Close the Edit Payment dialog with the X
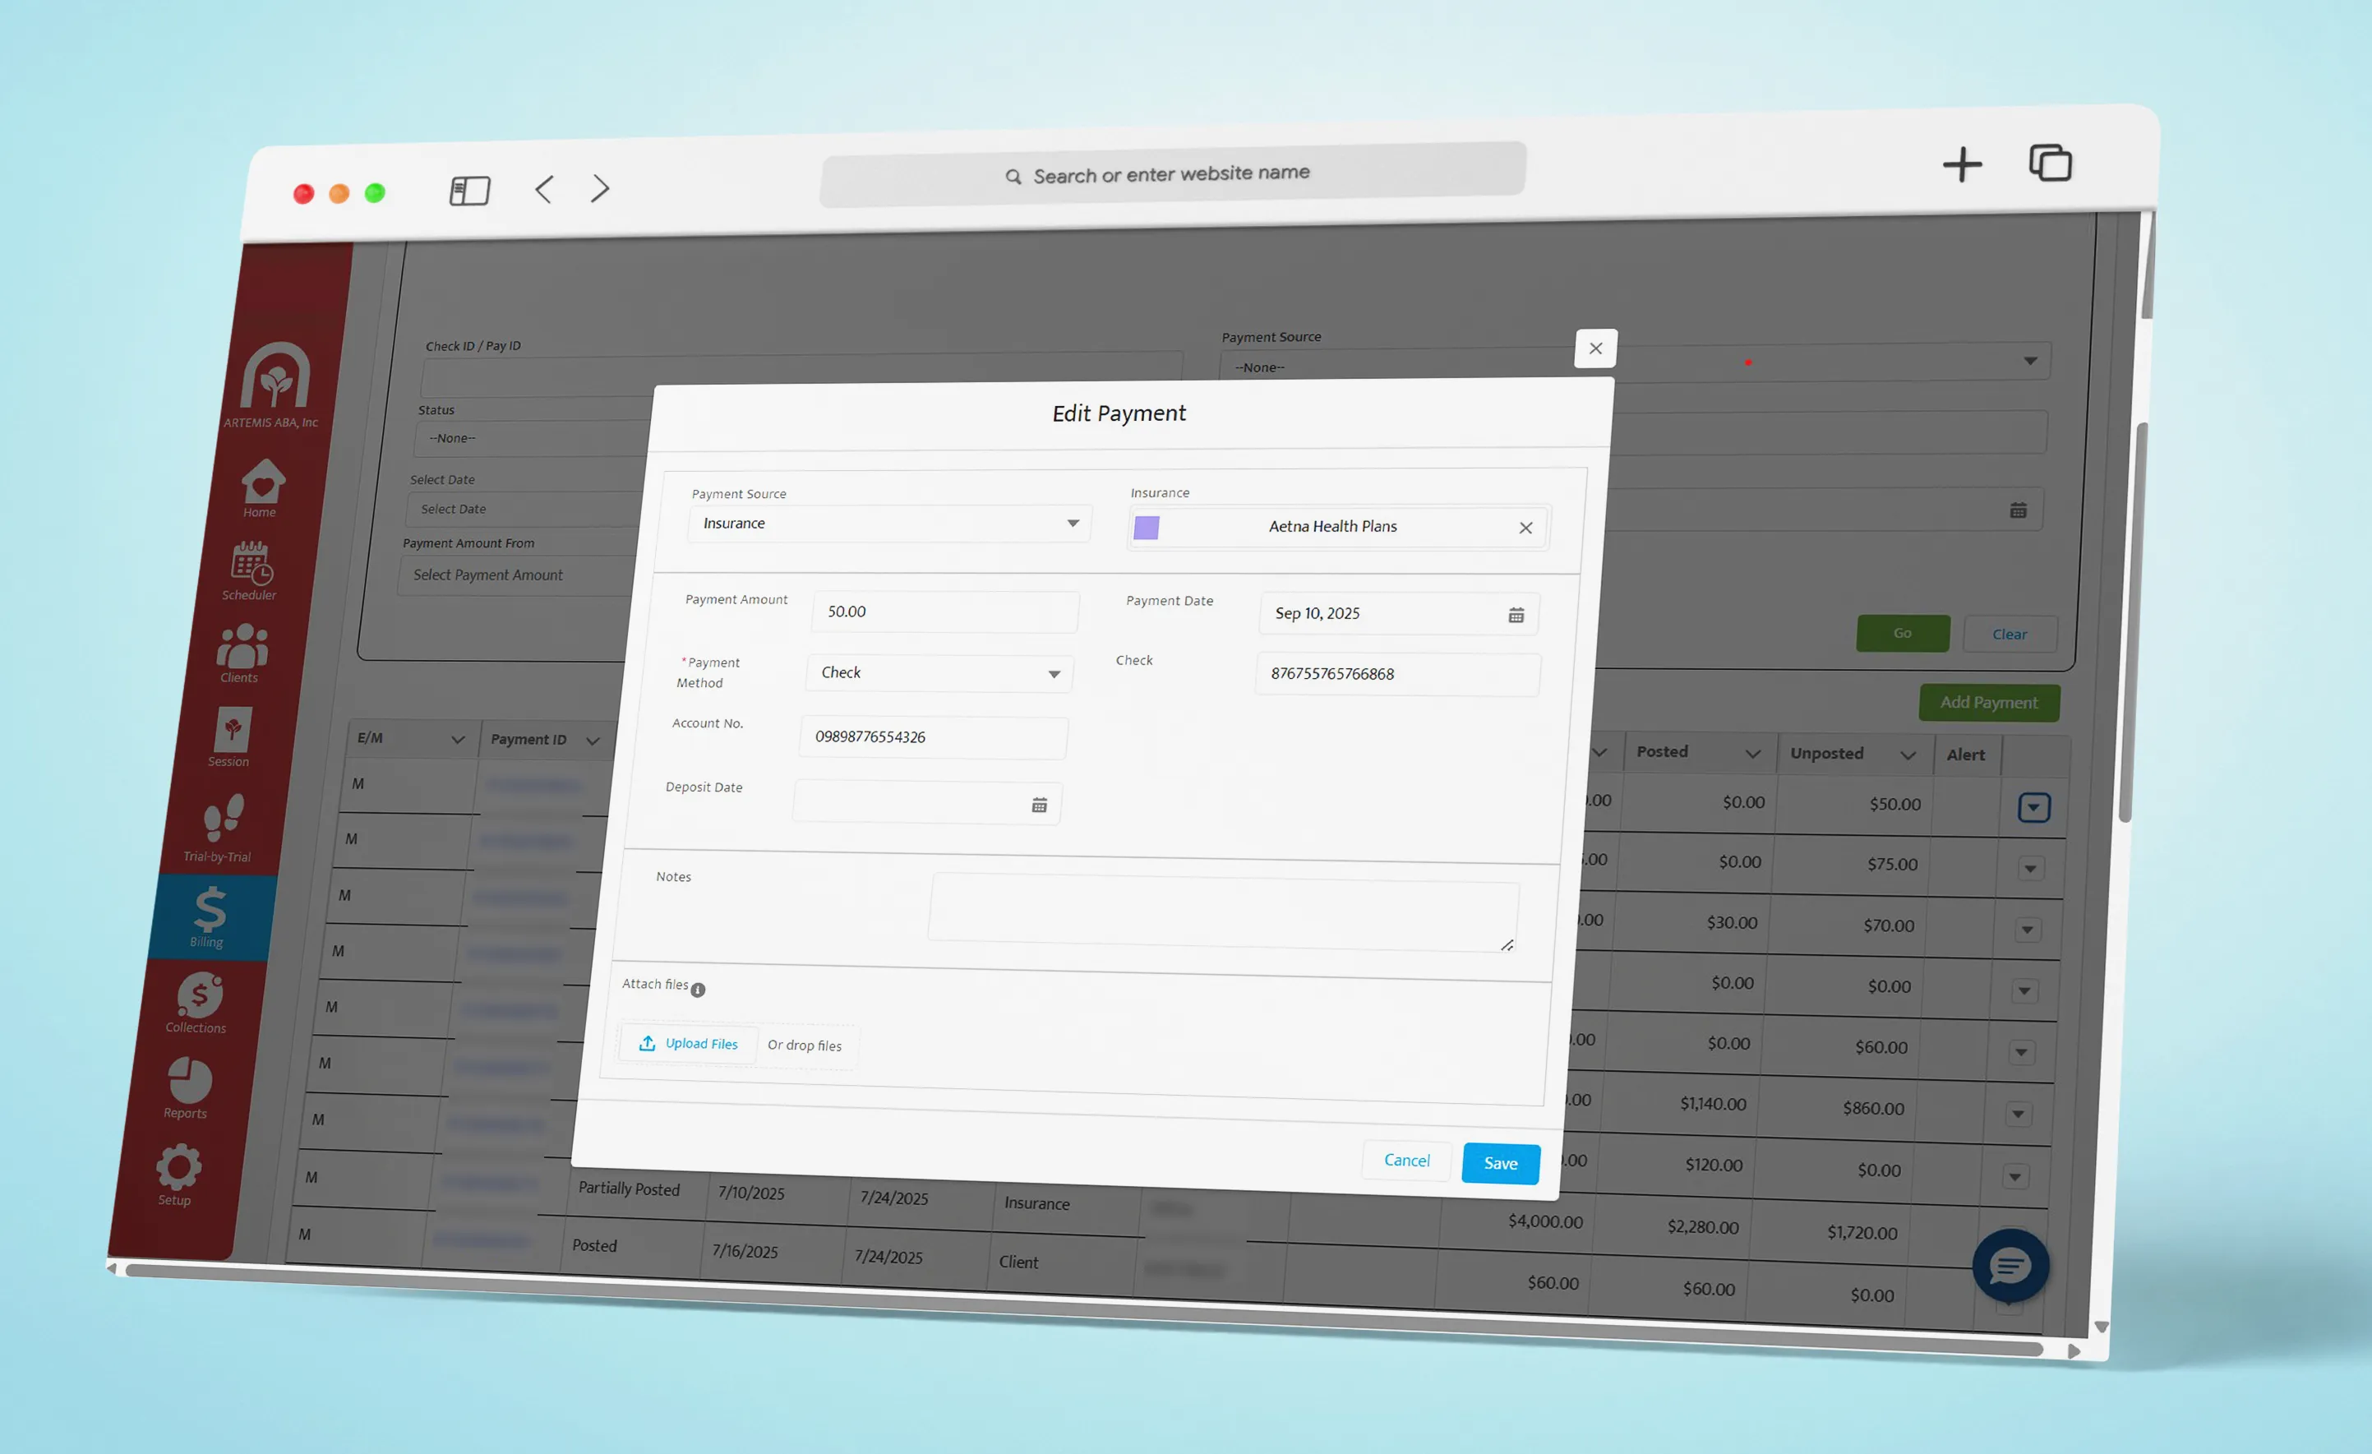 [x=1595, y=348]
